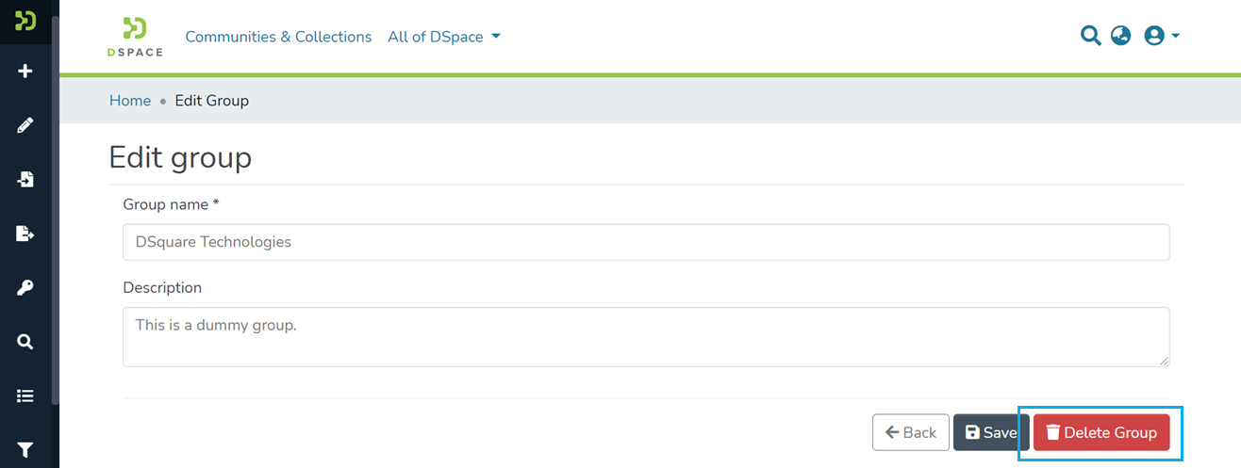1241x468 pixels.
Task: Click the Group name text field
Action: [646, 242]
